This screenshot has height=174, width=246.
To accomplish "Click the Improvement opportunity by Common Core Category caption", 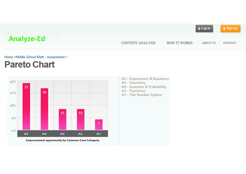I will pyautogui.click(x=63, y=140).
